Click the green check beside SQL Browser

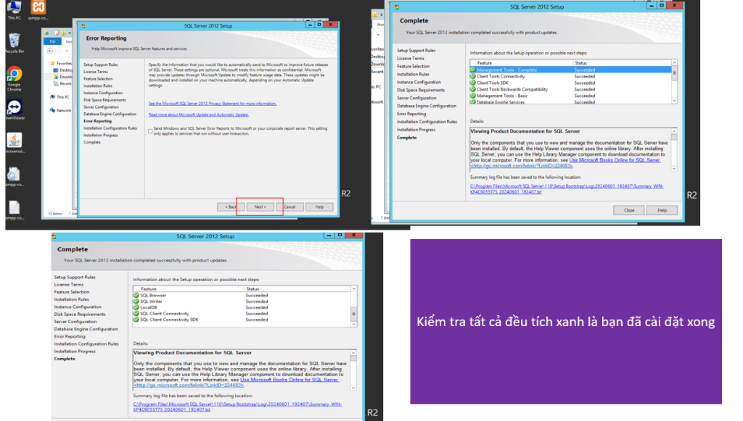tap(136, 295)
